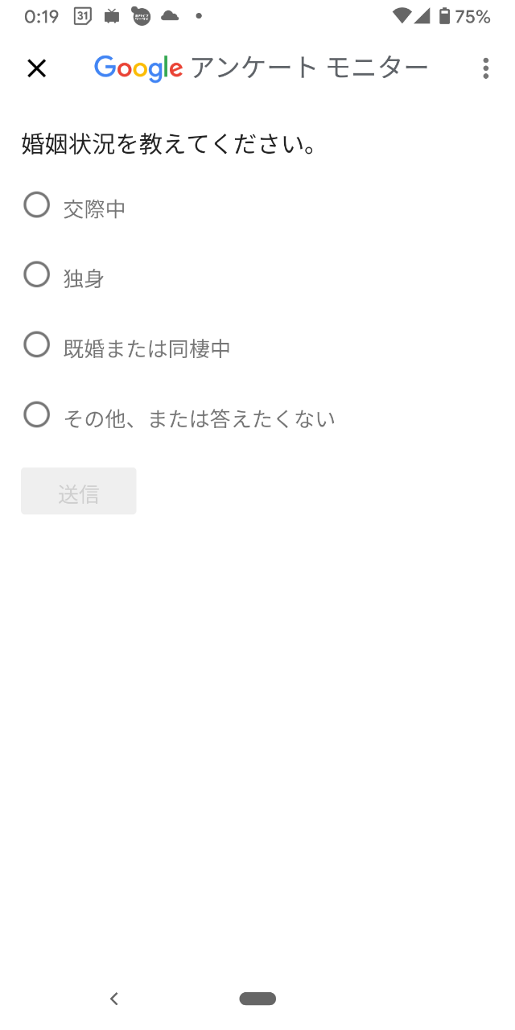Tap the 婚姻状況を教えてください question text
Screen dimensions: 515x1030
point(167,145)
